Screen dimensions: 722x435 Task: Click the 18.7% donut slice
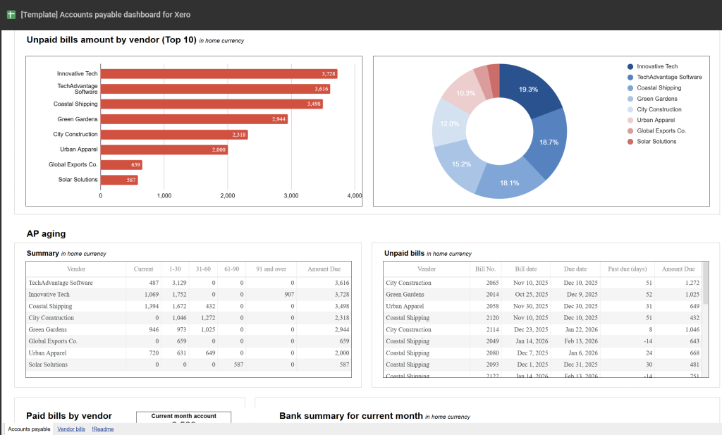(549, 142)
